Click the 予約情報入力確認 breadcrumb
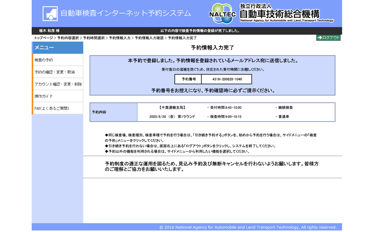 pos(149,38)
